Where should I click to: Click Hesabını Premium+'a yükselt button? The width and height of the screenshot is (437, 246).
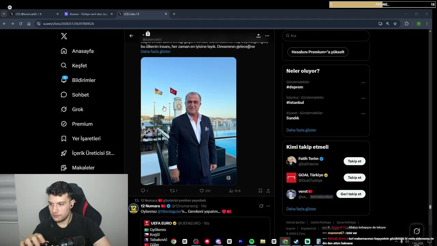click(x=318, y=52)
